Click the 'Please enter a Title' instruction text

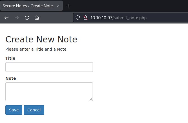(36, 49)
